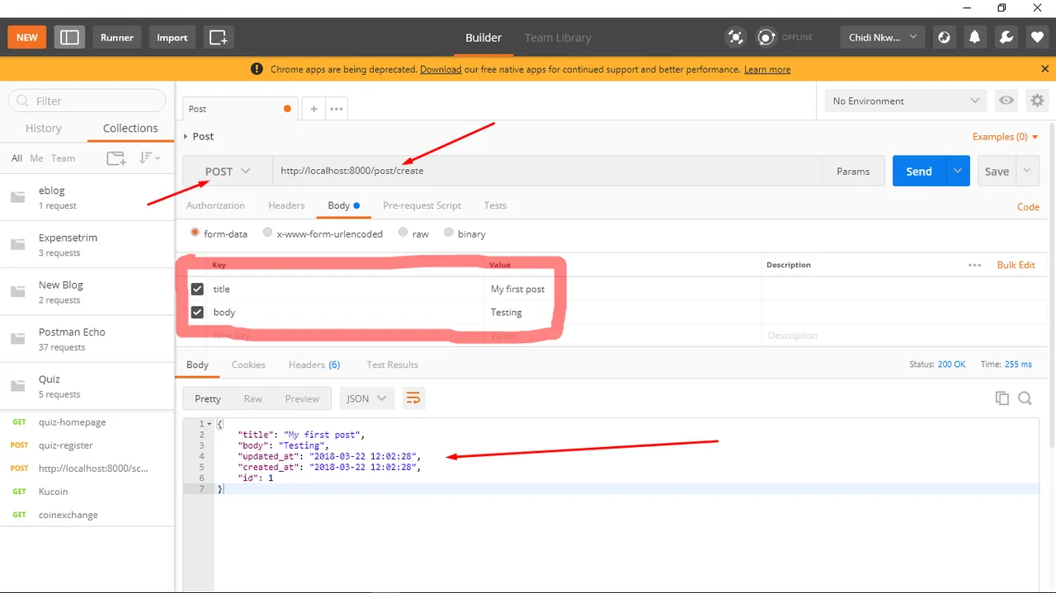Select the quiz-register POST request
Viewport: 1056px width, 593px height.
coord(87,445)
